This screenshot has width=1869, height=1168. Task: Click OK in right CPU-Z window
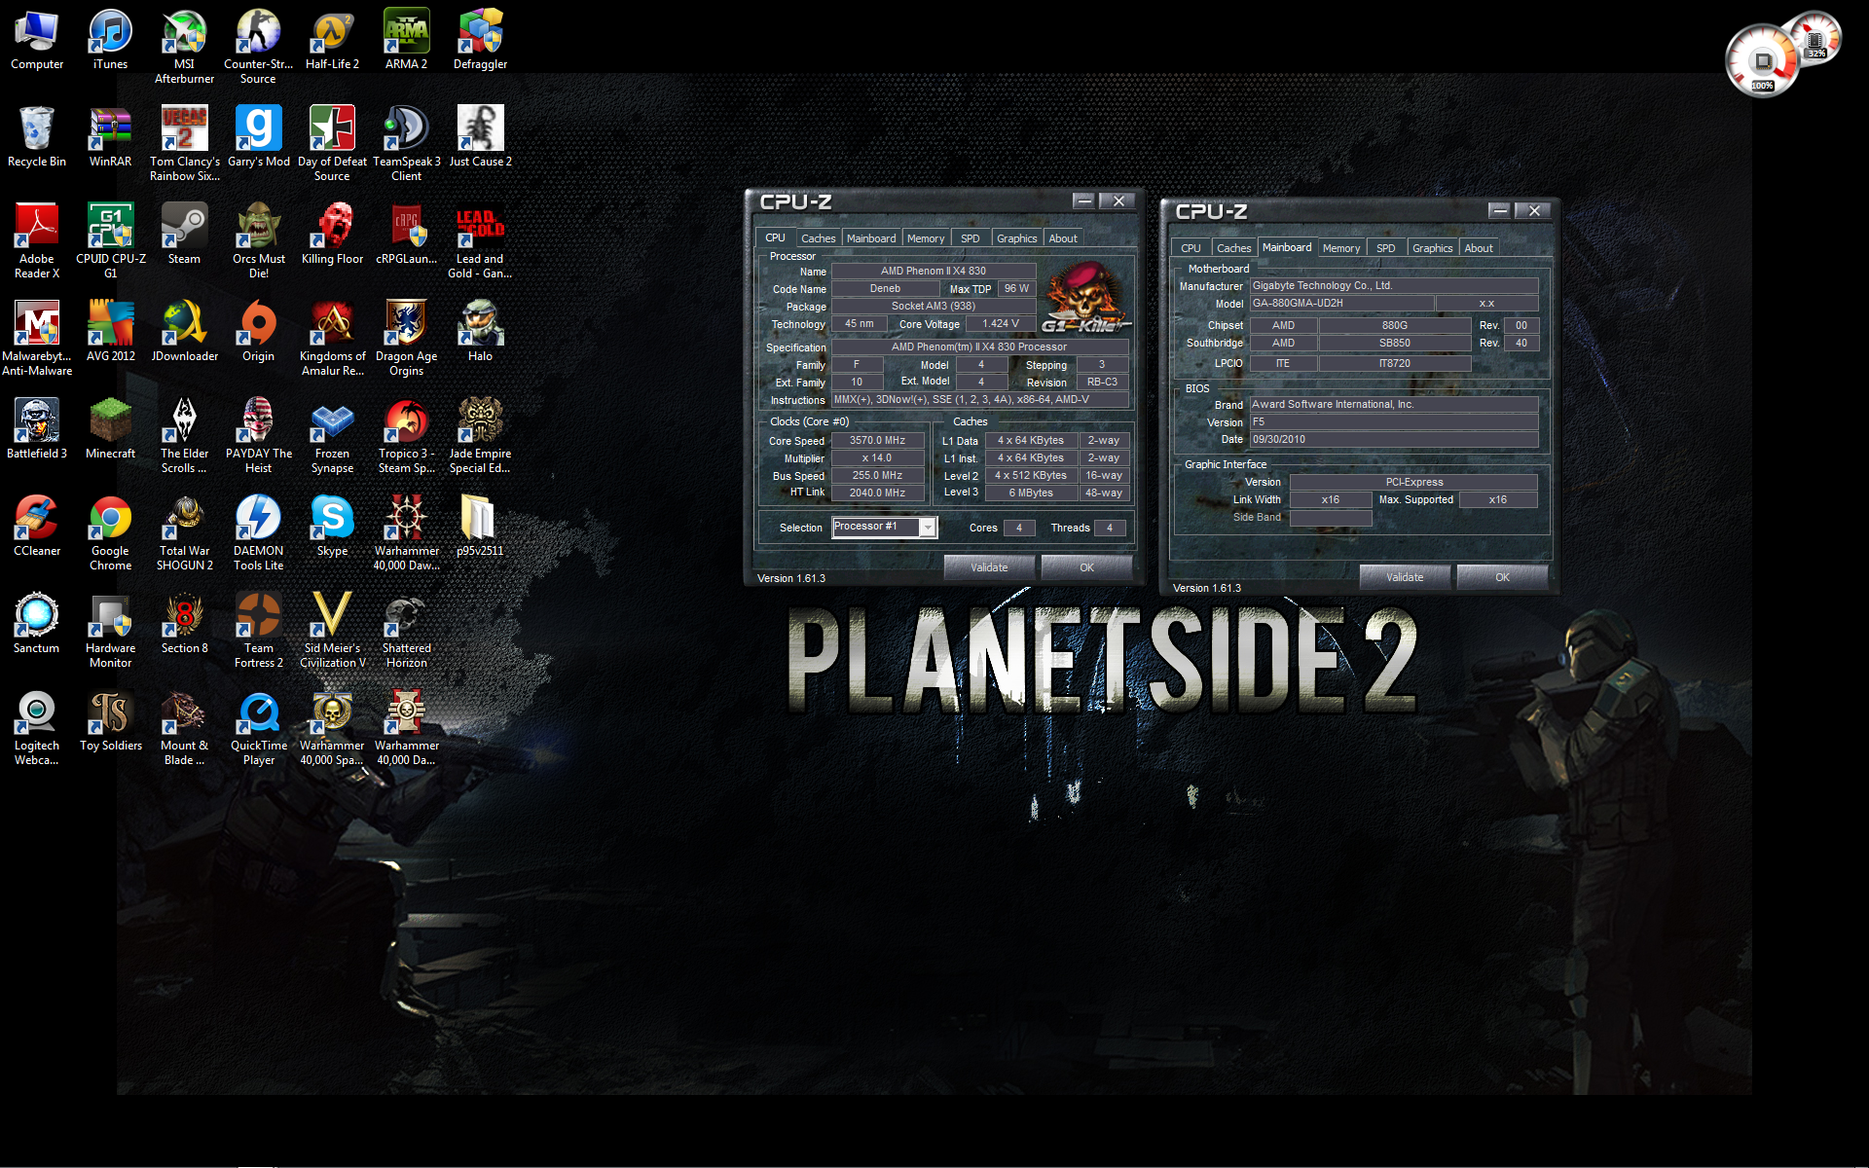(1502, 577)
